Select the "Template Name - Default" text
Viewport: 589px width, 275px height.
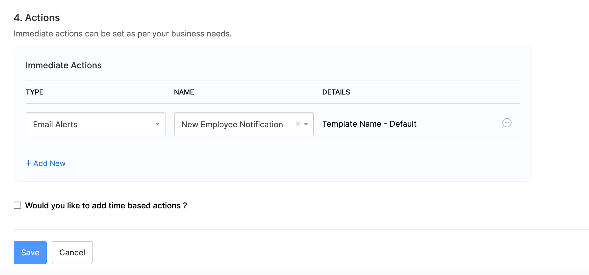[369, 124]
